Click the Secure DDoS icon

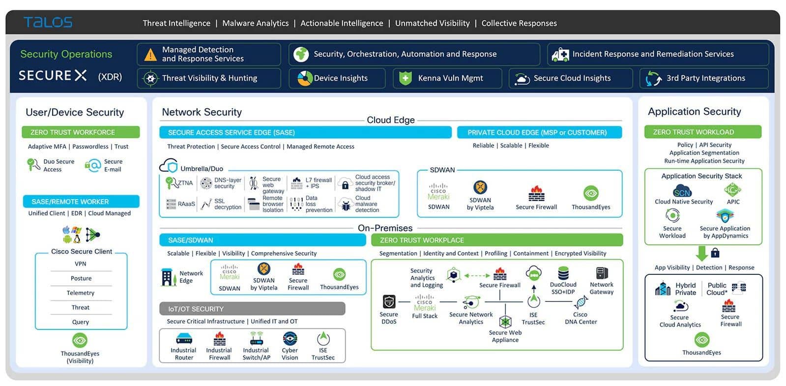click(389, 301)
